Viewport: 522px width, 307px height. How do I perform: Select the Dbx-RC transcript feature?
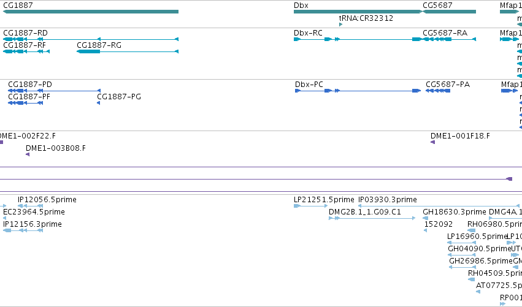[358, 39]
